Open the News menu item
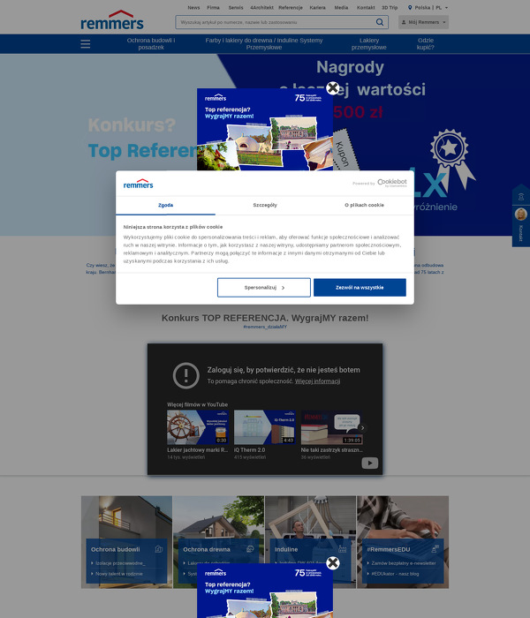 (x=193, y=7)
